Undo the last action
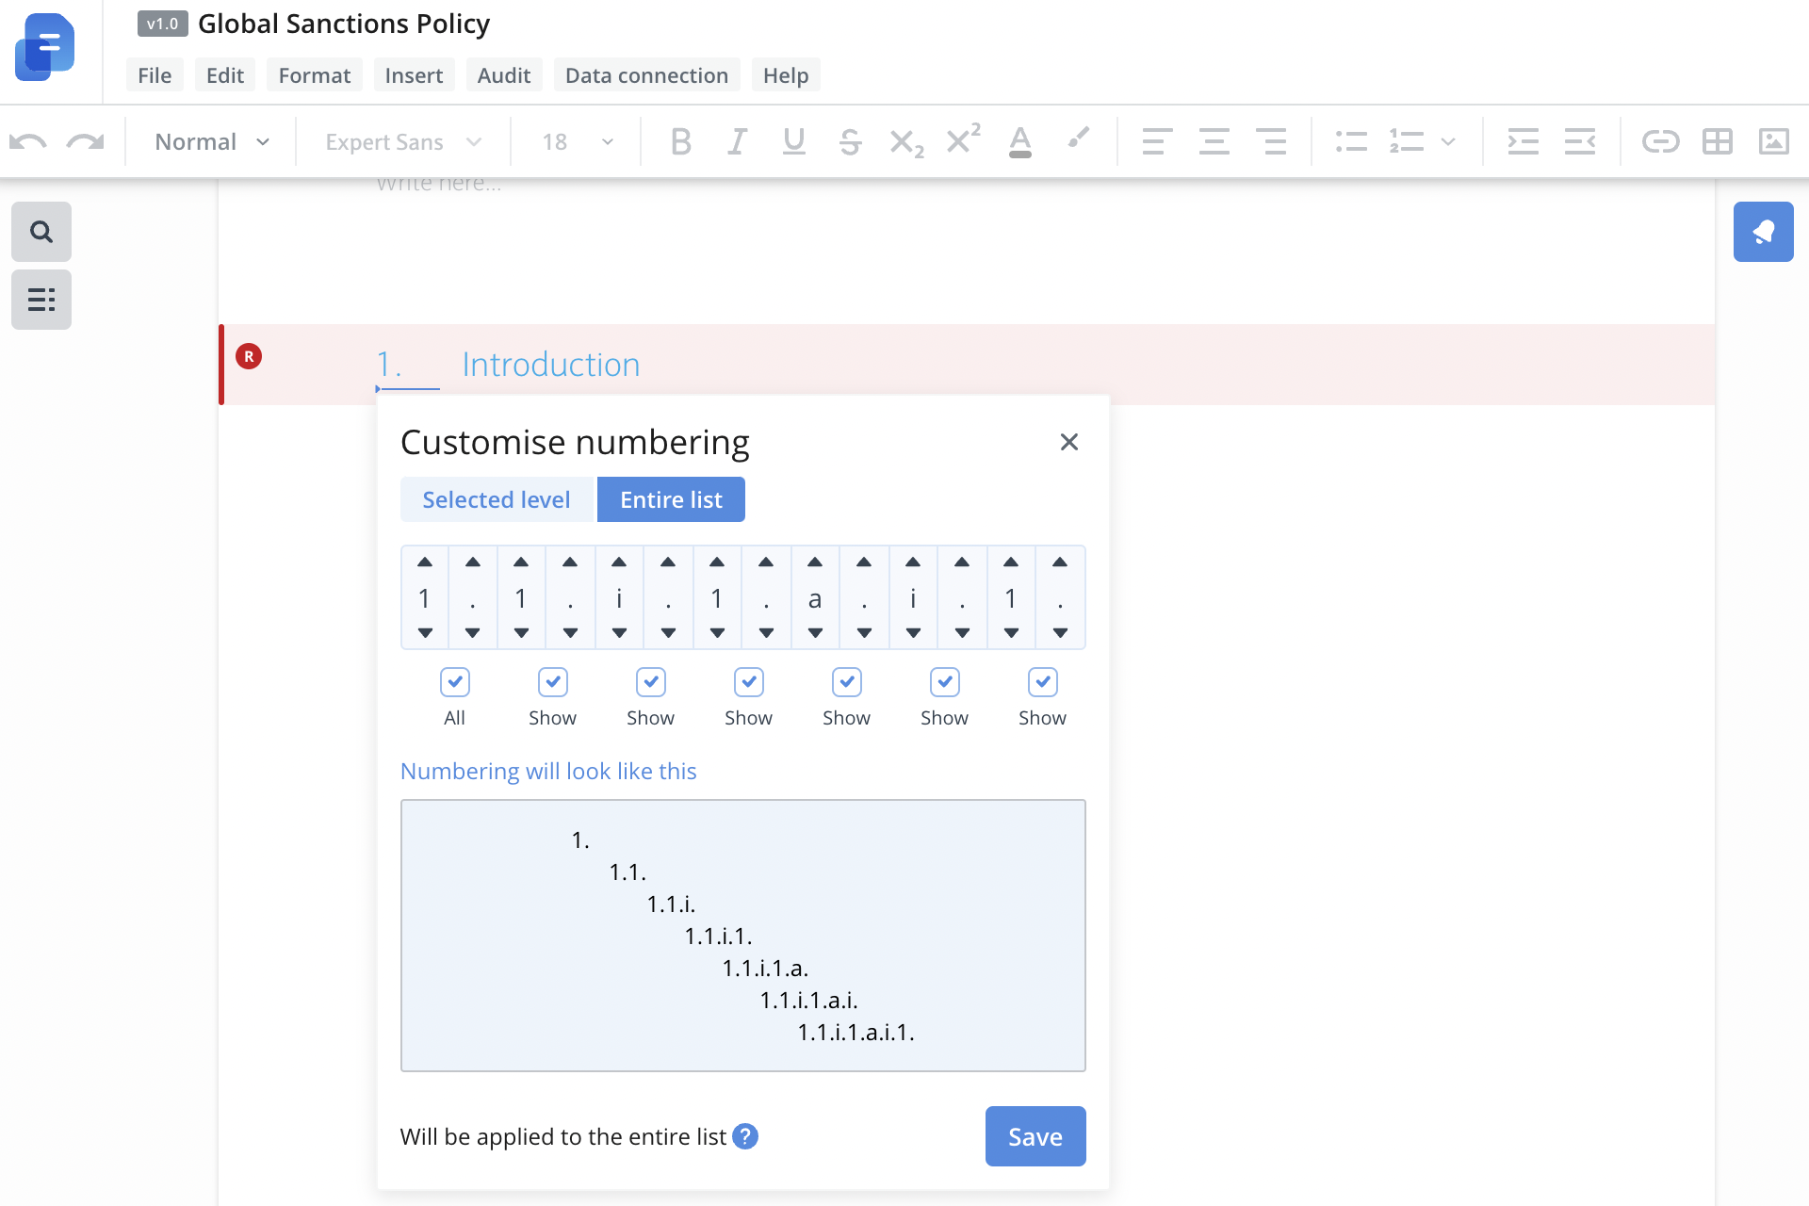Image resolution: width=1809 pixels, height=1206 pixels. pyautogui.click(x=27, y=142)
